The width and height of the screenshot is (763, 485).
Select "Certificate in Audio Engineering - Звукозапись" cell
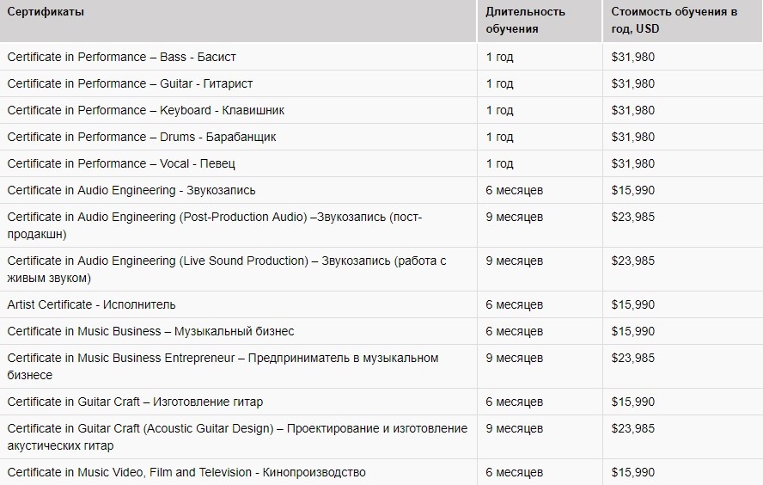point(131,190)
